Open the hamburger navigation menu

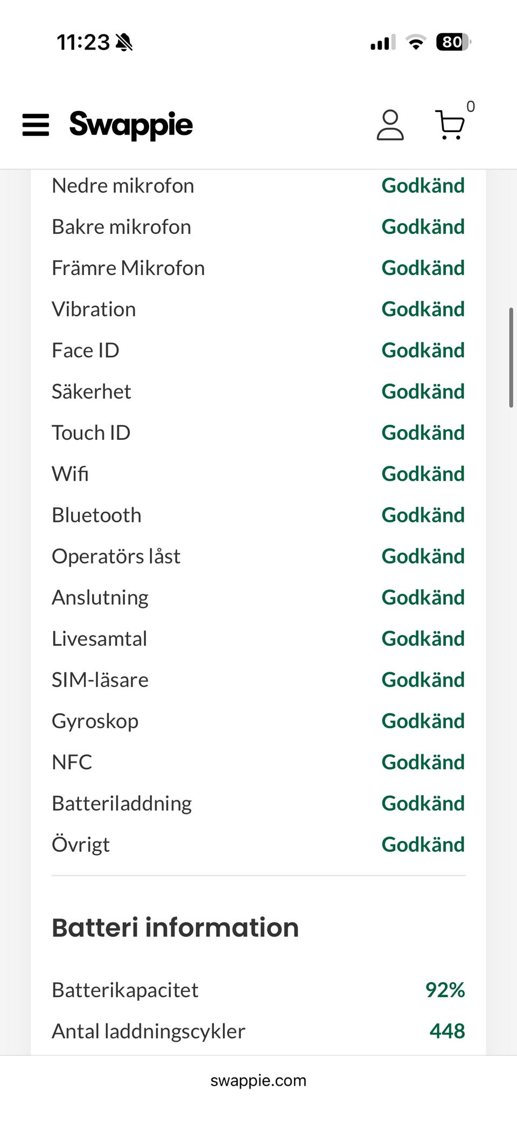(36, 125)
